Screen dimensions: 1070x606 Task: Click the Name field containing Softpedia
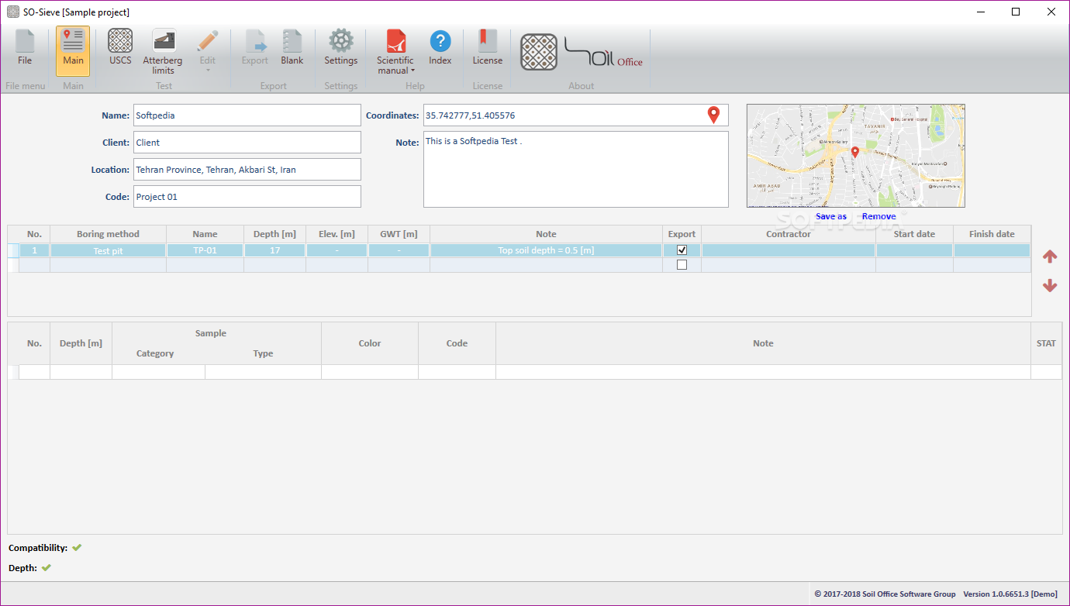point(247,115)
